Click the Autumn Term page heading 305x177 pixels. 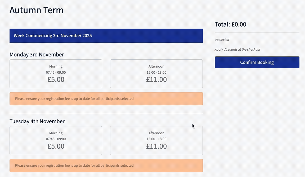(37, 10)
